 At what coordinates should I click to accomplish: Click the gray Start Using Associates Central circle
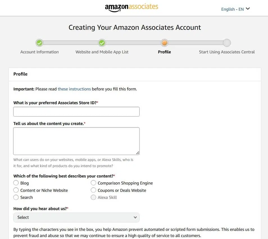point(227,43)
